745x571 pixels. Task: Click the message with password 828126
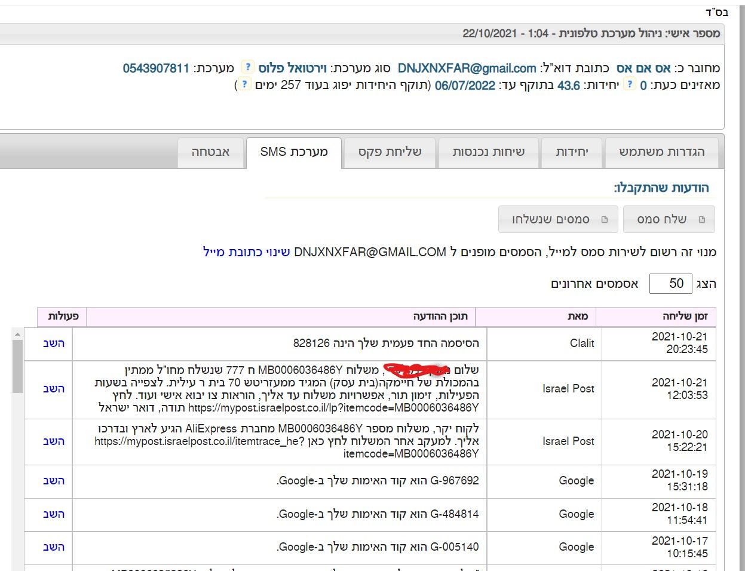(386, 343)
